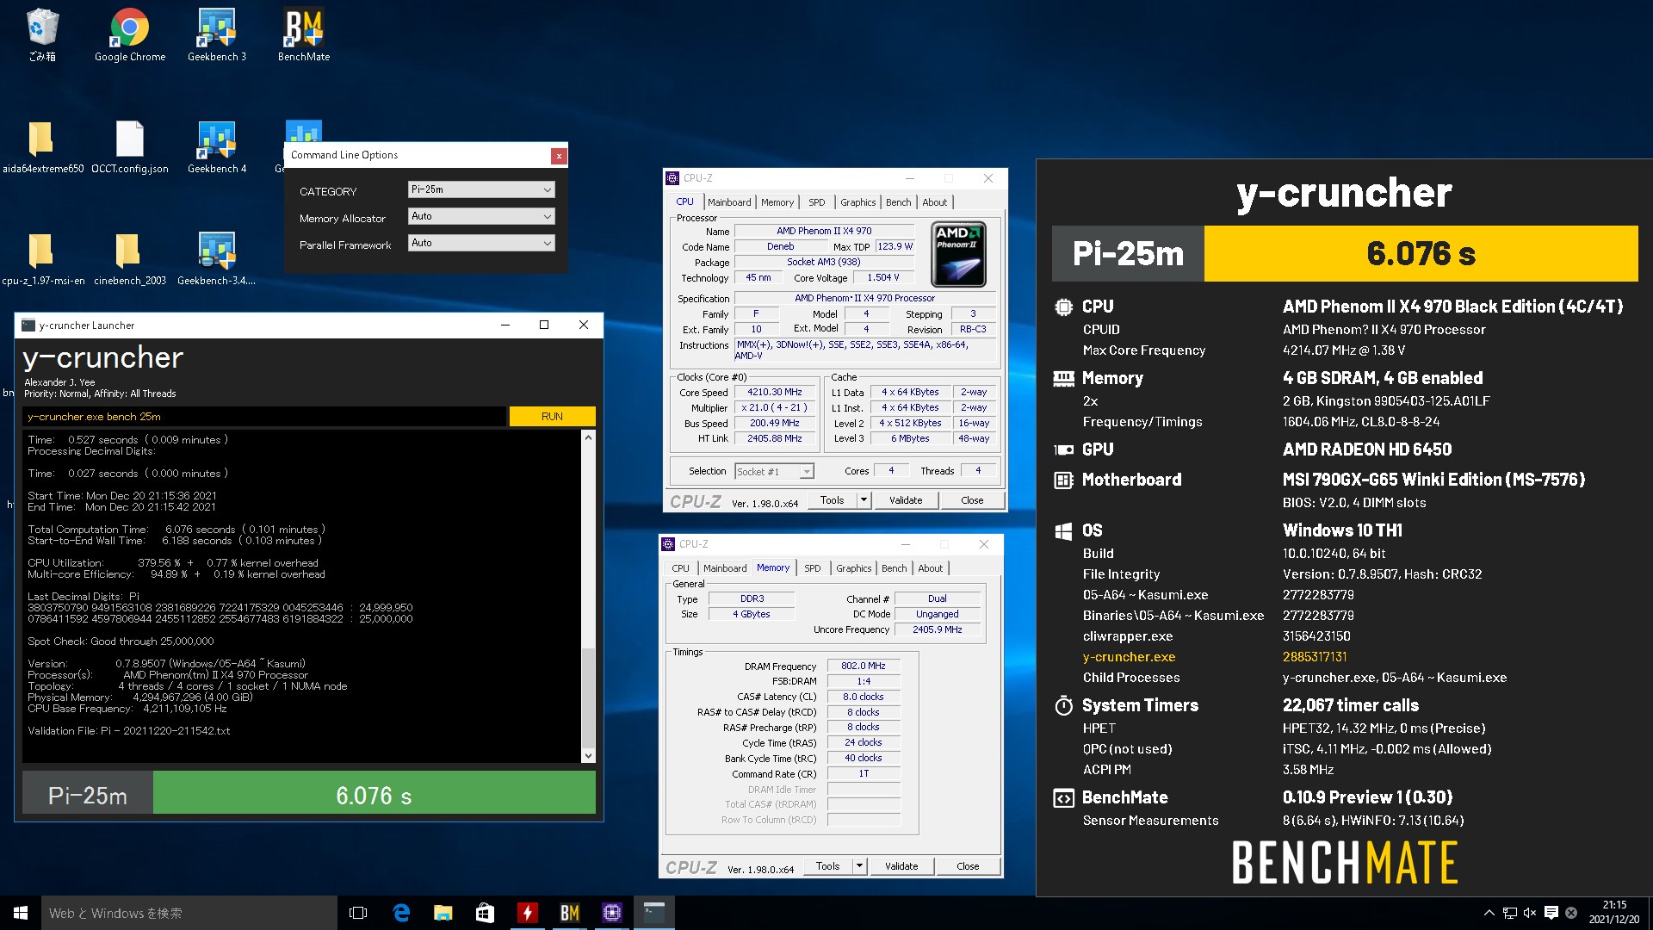Click the red lightning taskbar app icon
Viewport: 1653px width, 930px height.
click(x=528, y=913)
